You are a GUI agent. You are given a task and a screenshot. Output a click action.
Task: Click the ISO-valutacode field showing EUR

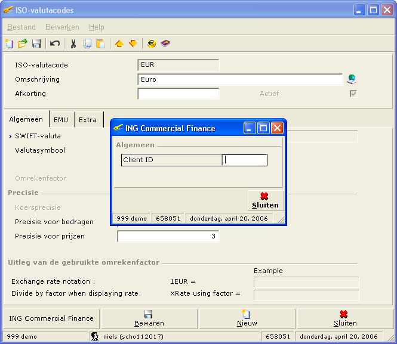click(179, 65)
